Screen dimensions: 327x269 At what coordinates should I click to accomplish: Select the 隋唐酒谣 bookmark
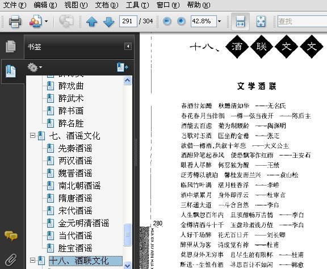(75, 198)
